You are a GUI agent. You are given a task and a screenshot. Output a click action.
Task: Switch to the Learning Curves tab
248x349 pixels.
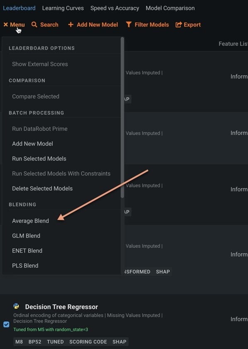tap(63, 8)
